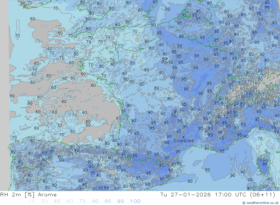This screenshot has width=280, height=205.
Task: Click legend value 90
Action: [95, 201]
